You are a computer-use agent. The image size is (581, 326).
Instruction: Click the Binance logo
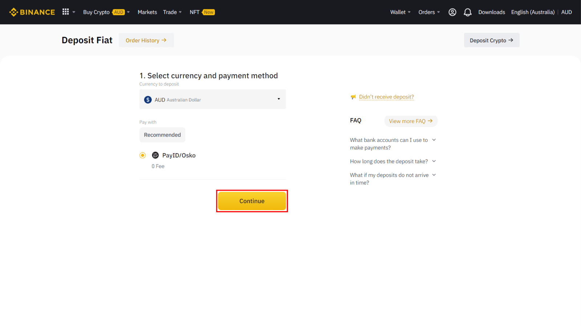pos(32,12)
